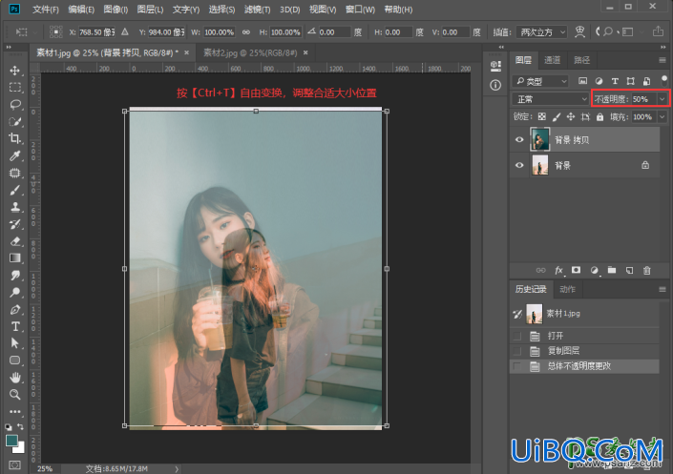Toggle relative positioning triangle for reference point

(125, 32)
